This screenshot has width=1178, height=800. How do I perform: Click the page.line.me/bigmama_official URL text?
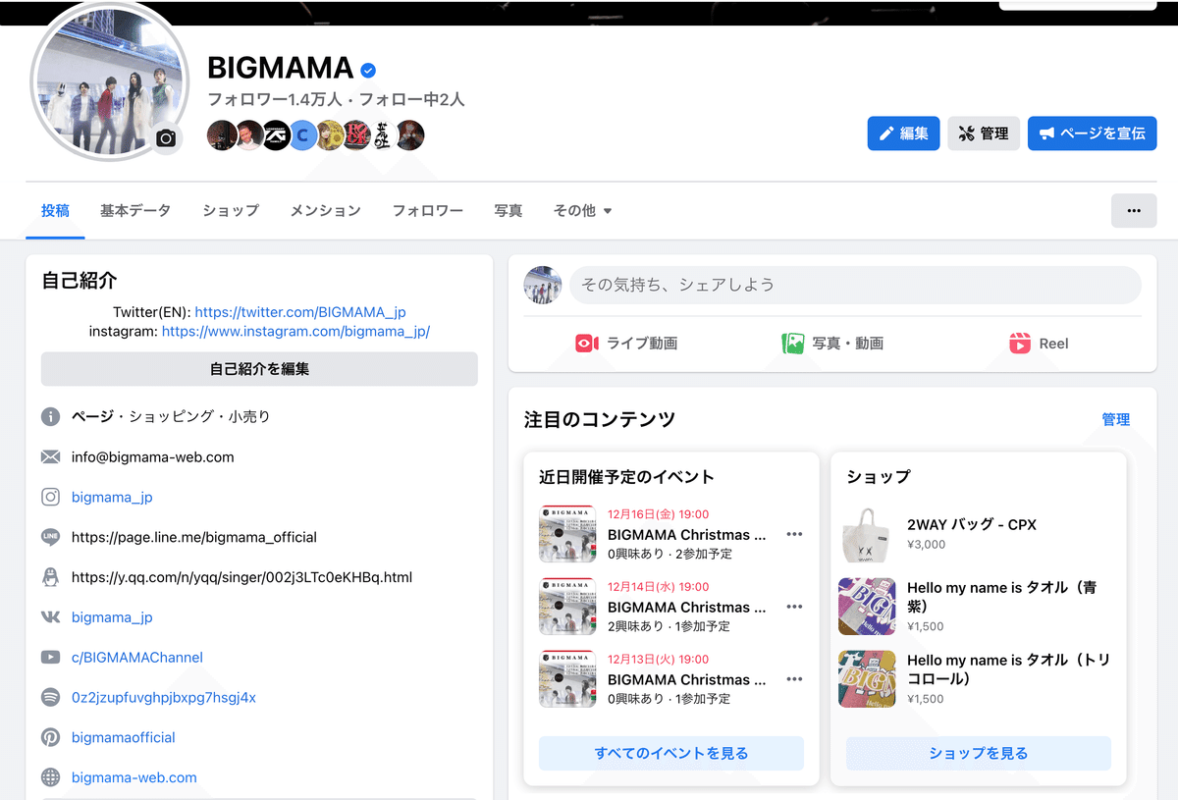pyautogui.click(x=194, y=538)
